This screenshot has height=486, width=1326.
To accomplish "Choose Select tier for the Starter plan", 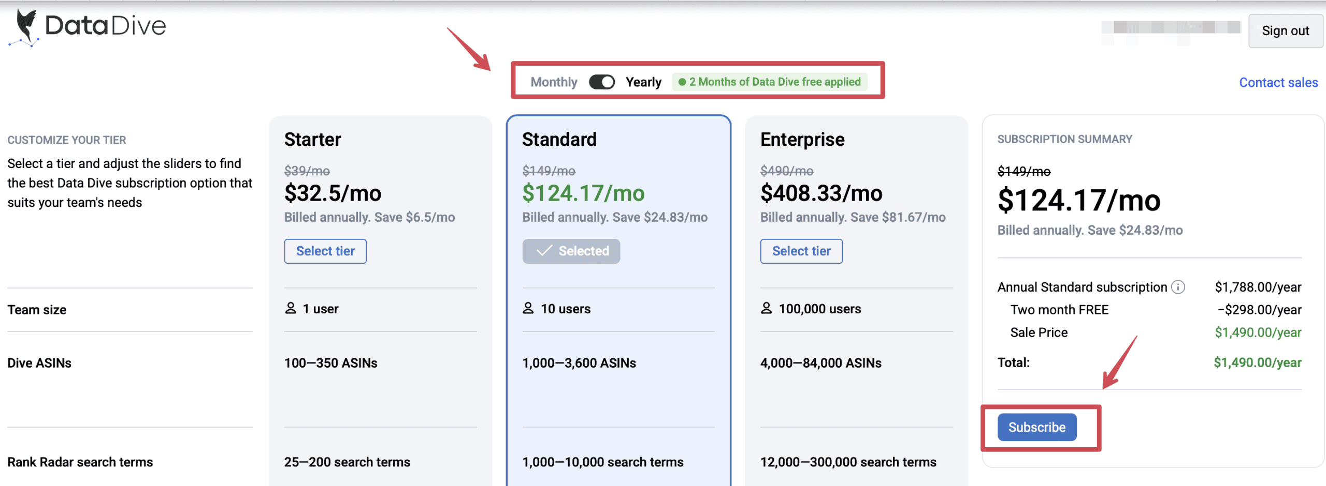I will (325, 251).
